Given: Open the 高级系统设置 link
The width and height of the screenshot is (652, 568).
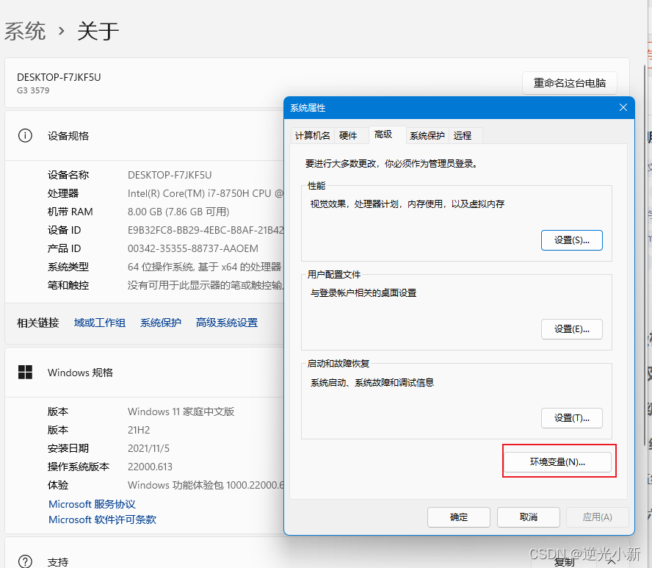Looking at the screenshot, I should (229, 323).
